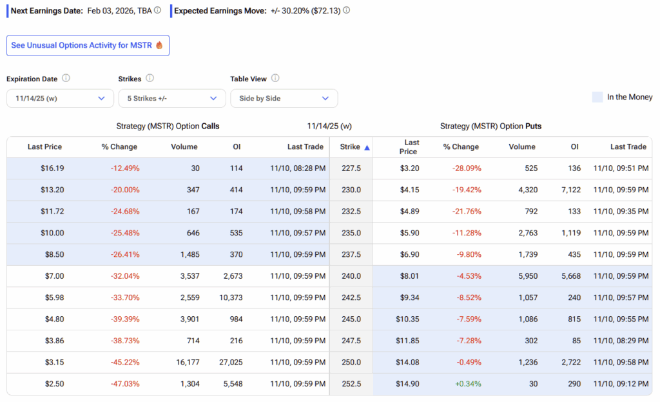660x402 pixels.
Task: Click the 252.5 put price $14.90
Action: coord(408,384)
